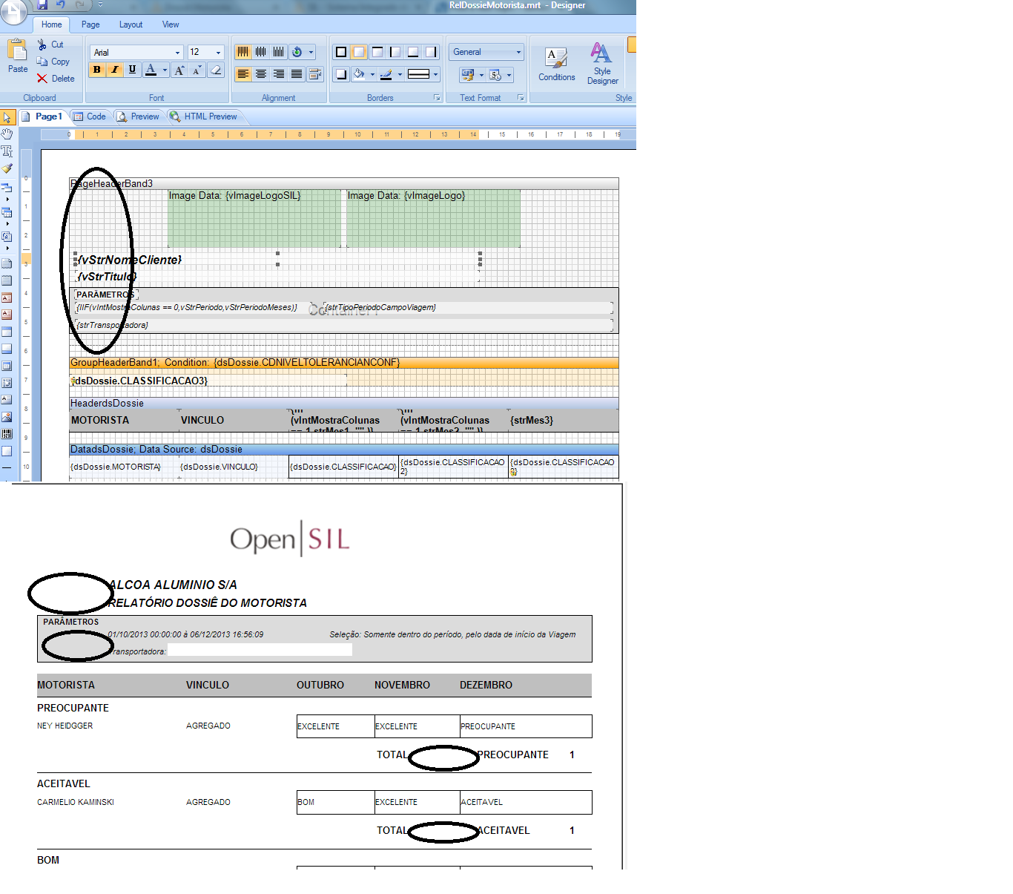Set vertical alignment to top

(242, 52)
